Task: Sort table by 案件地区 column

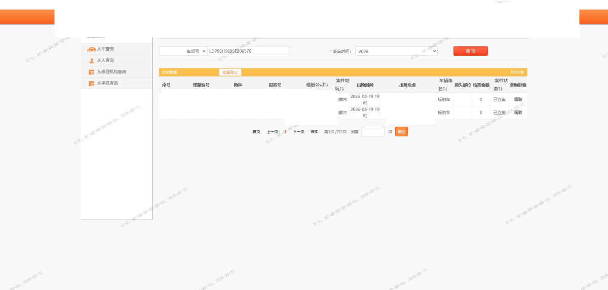Action: point(341,85)
